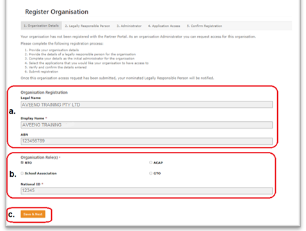Screen dimensions: 306x231
Task: Click the 'Organisation Registration' section title
Action: click(44, 93)
